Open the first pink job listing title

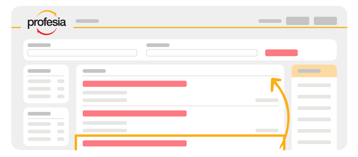click(135, 84)
